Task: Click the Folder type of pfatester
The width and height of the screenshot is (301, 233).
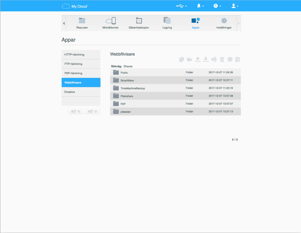Action: (x=189, y=111)
